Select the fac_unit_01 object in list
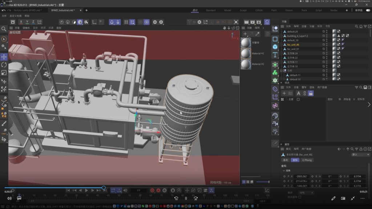The height and width of the screenshot is (209, 372). click(x=293, y=49)
